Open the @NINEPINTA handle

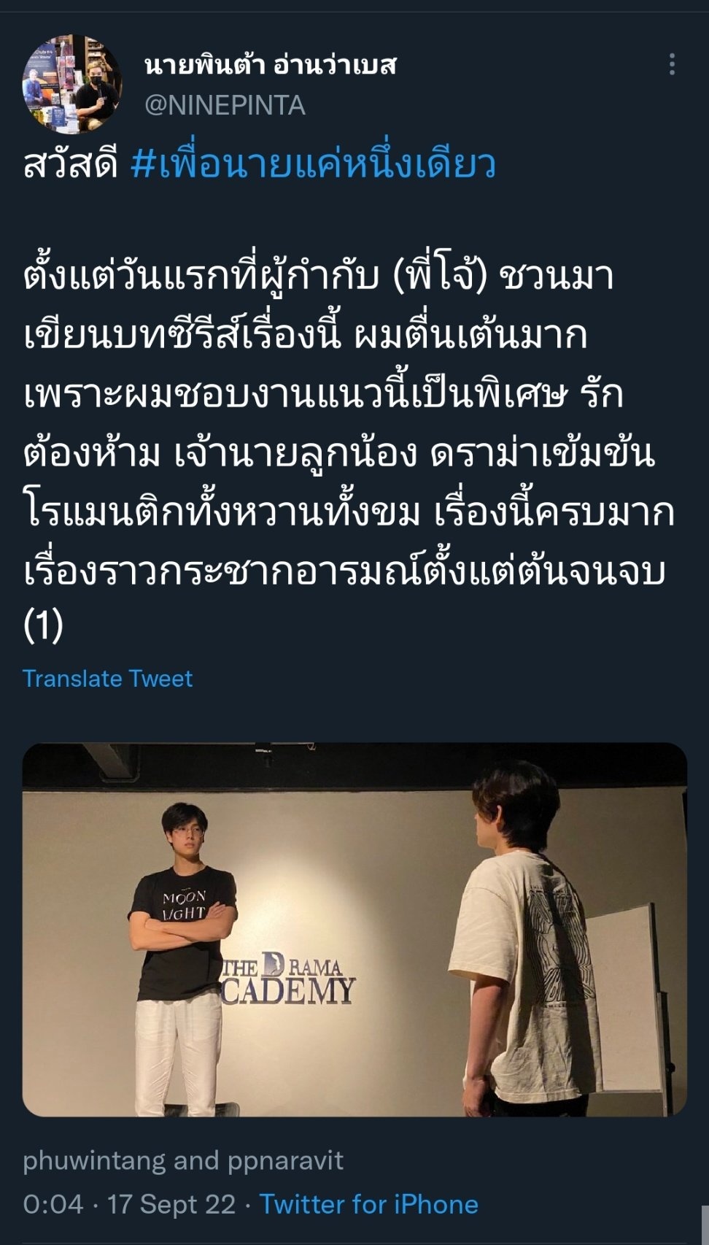[225, 106]
